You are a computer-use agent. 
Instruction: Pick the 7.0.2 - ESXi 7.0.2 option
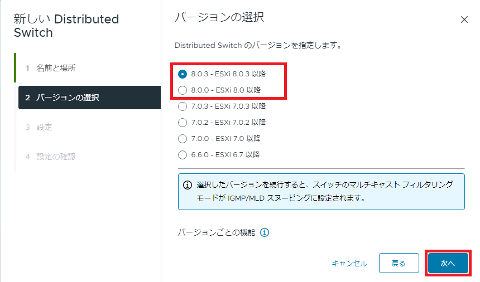pyautogui.click(x=183, y=123)
